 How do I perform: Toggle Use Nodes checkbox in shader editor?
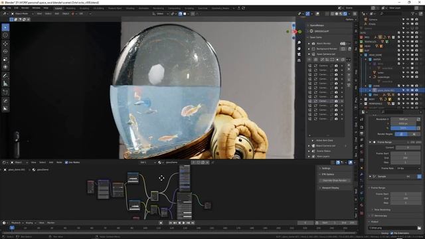click(x=66, y=162)
